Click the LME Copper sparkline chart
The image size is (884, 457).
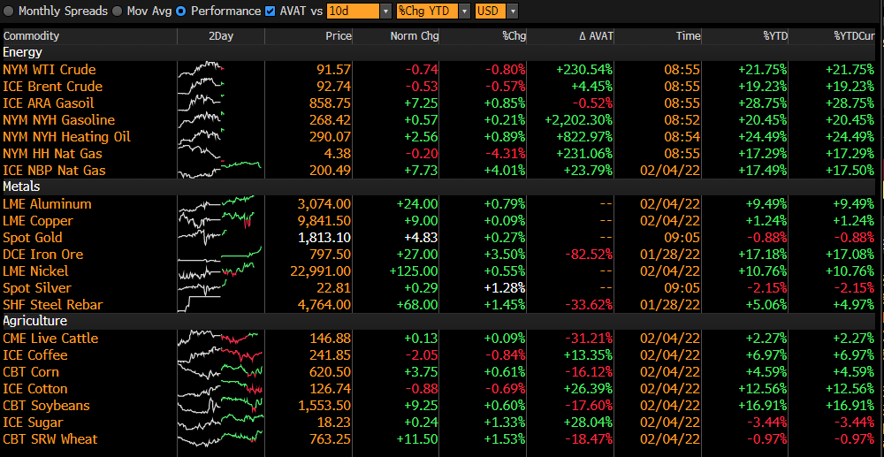(217, 220)
